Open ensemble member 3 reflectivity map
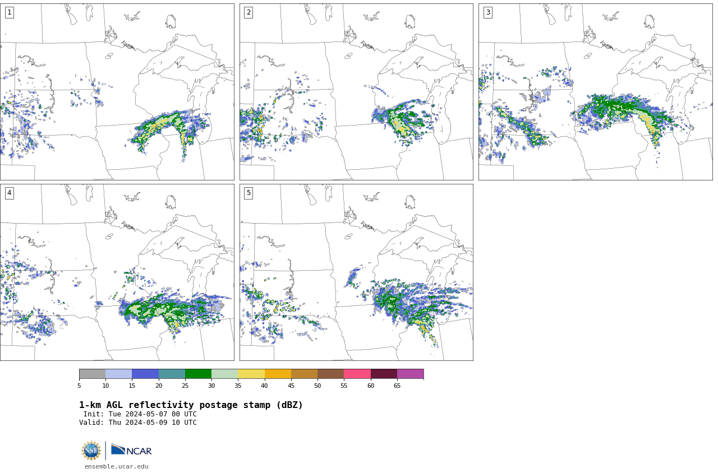This screenshot has width=718, height=473. click(x=595, y=92)
